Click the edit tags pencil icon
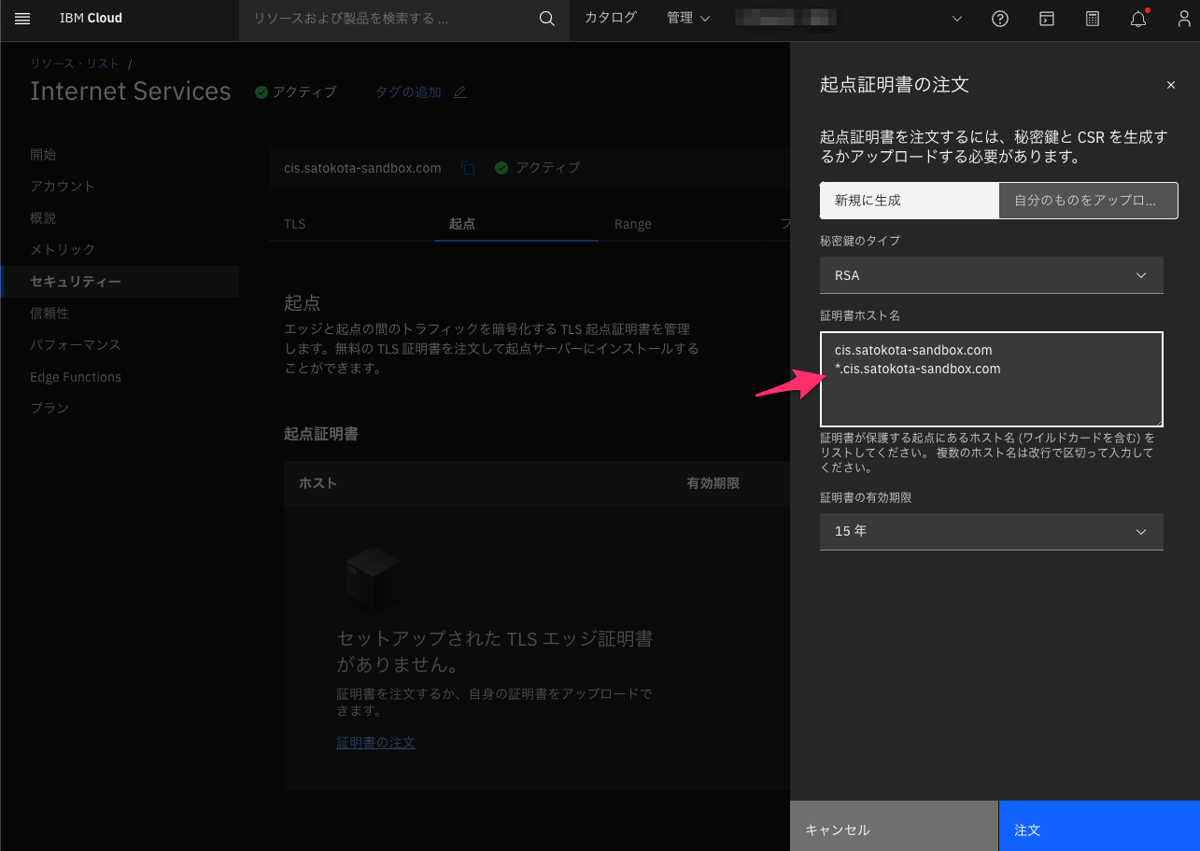The width and height of the screenshot is (1200, 851). [x=459, y=91]
